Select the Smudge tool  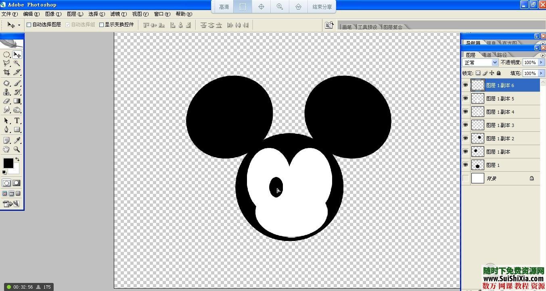6,110
